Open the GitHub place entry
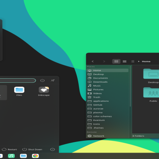Screen dimensions: 159x159 click(x=107, y=105)
